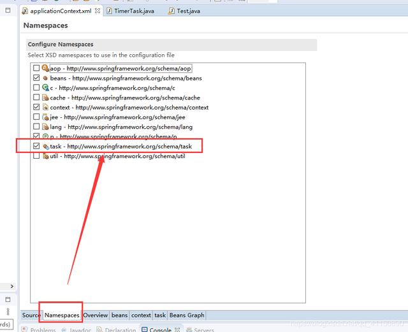Click the left panel scroll-right arrow
Screen dimensions: 408x332
[x=12, y=286]
